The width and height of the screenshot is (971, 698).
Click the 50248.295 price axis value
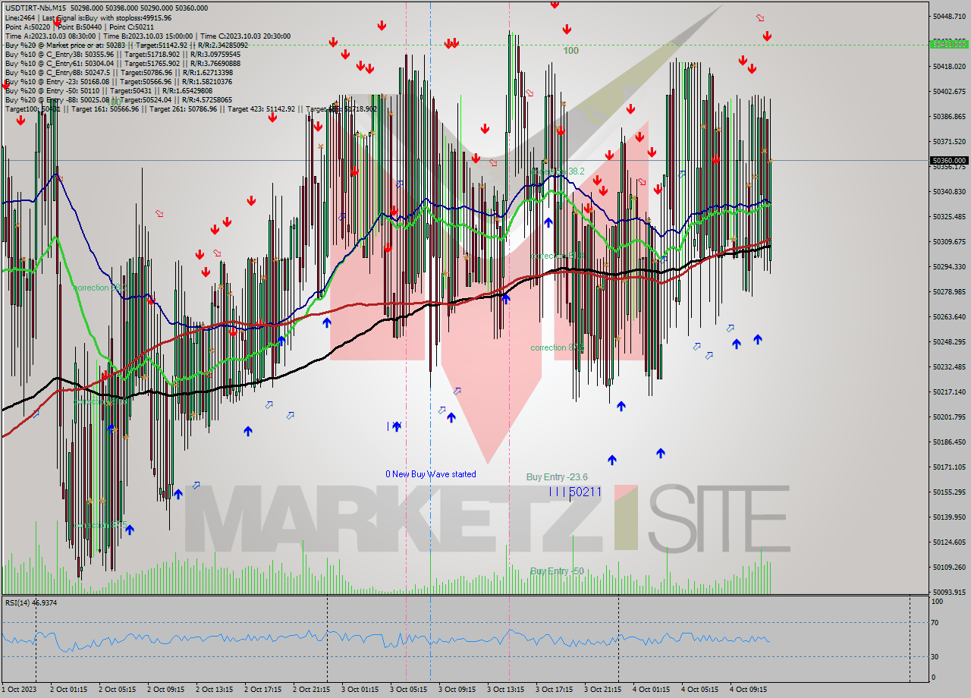tap(950, 341)
